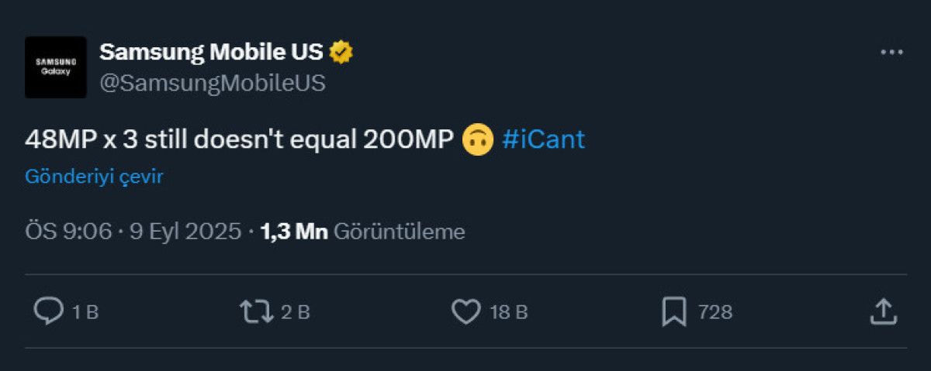
Task: Like the post with the heart icon
Action: (465, 311)
